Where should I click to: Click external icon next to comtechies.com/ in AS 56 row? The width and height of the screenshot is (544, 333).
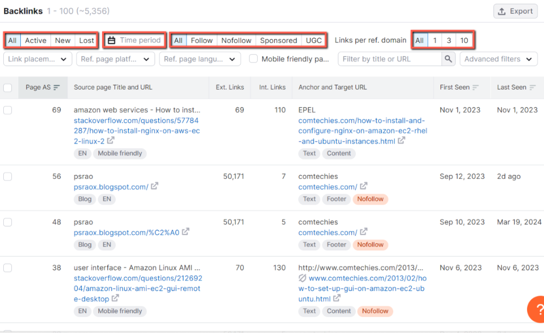(x=363, y=186)
